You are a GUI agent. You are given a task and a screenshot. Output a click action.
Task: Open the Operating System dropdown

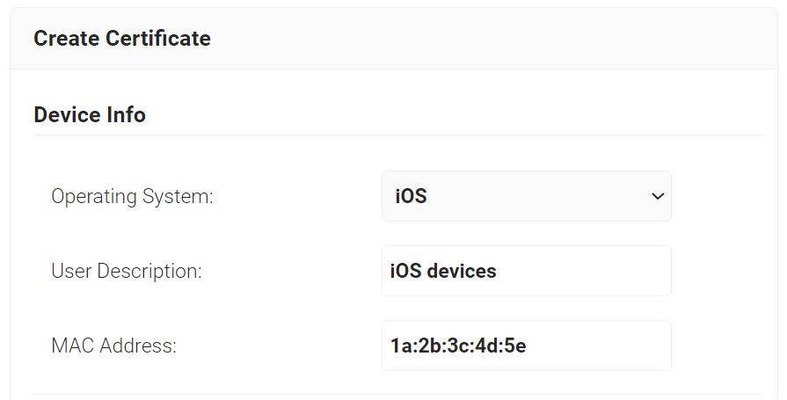(x=526, y=196)
